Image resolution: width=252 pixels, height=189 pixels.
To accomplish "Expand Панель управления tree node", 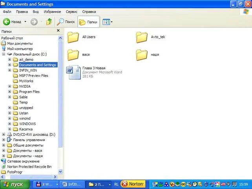I will [x=4, y=140].
